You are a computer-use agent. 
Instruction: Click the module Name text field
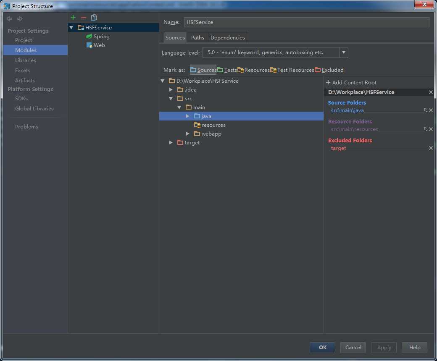(306, 22)
